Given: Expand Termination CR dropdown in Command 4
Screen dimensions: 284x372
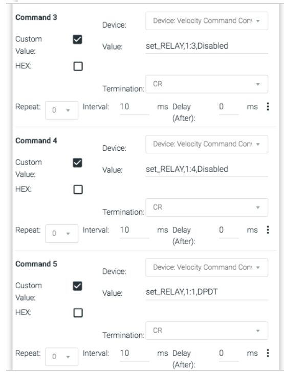Looking at the screenshot, I should coord(207,207).
